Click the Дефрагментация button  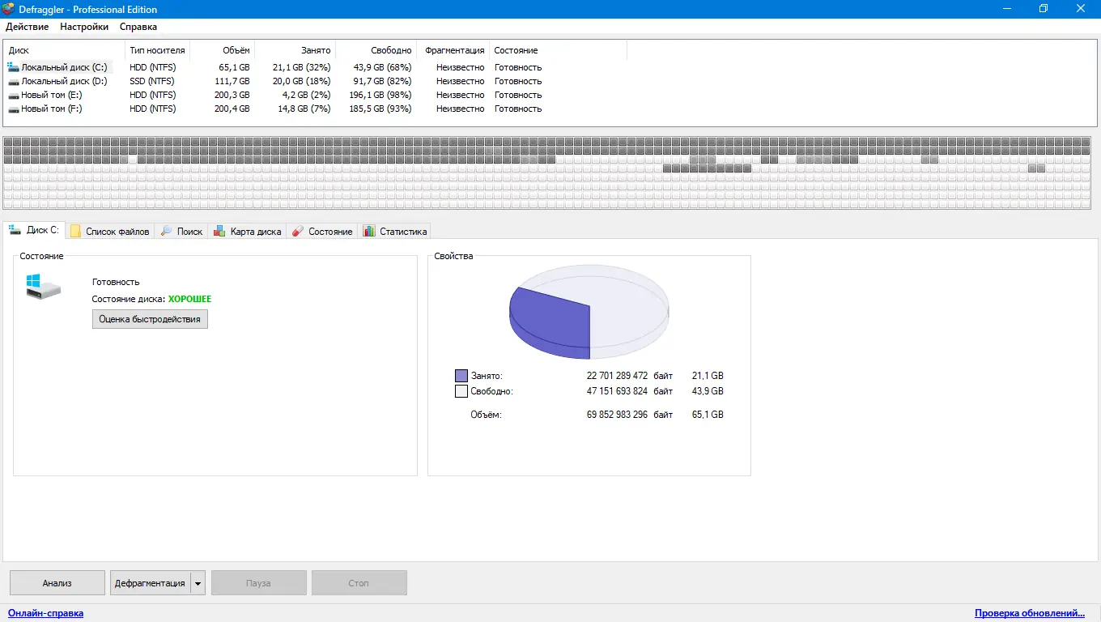[x=150, y=583]
